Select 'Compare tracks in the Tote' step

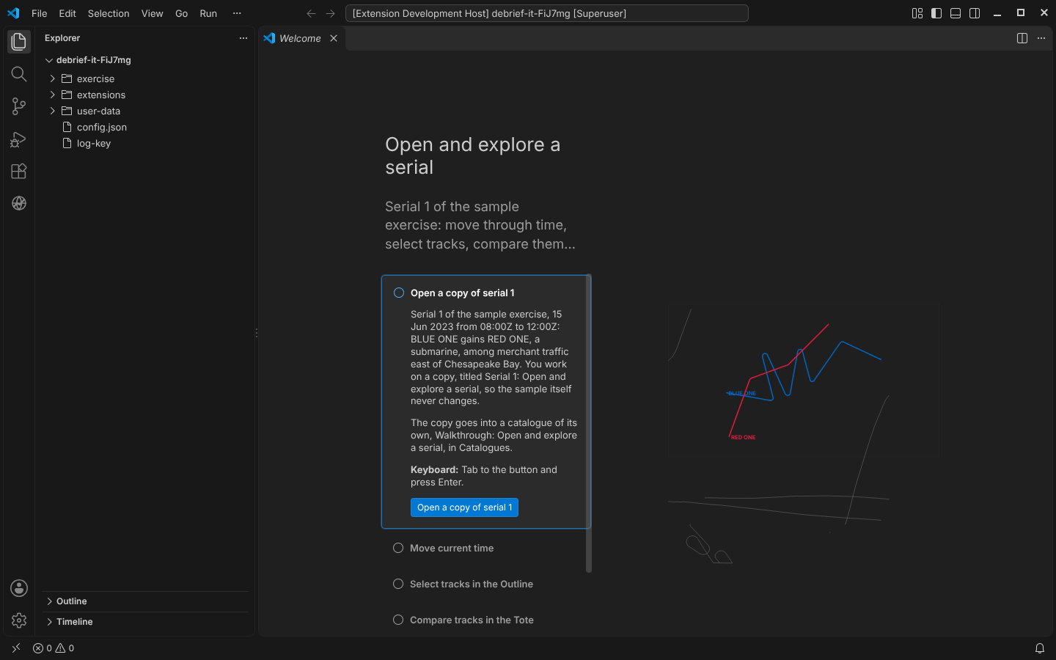(x=463, y=620)
